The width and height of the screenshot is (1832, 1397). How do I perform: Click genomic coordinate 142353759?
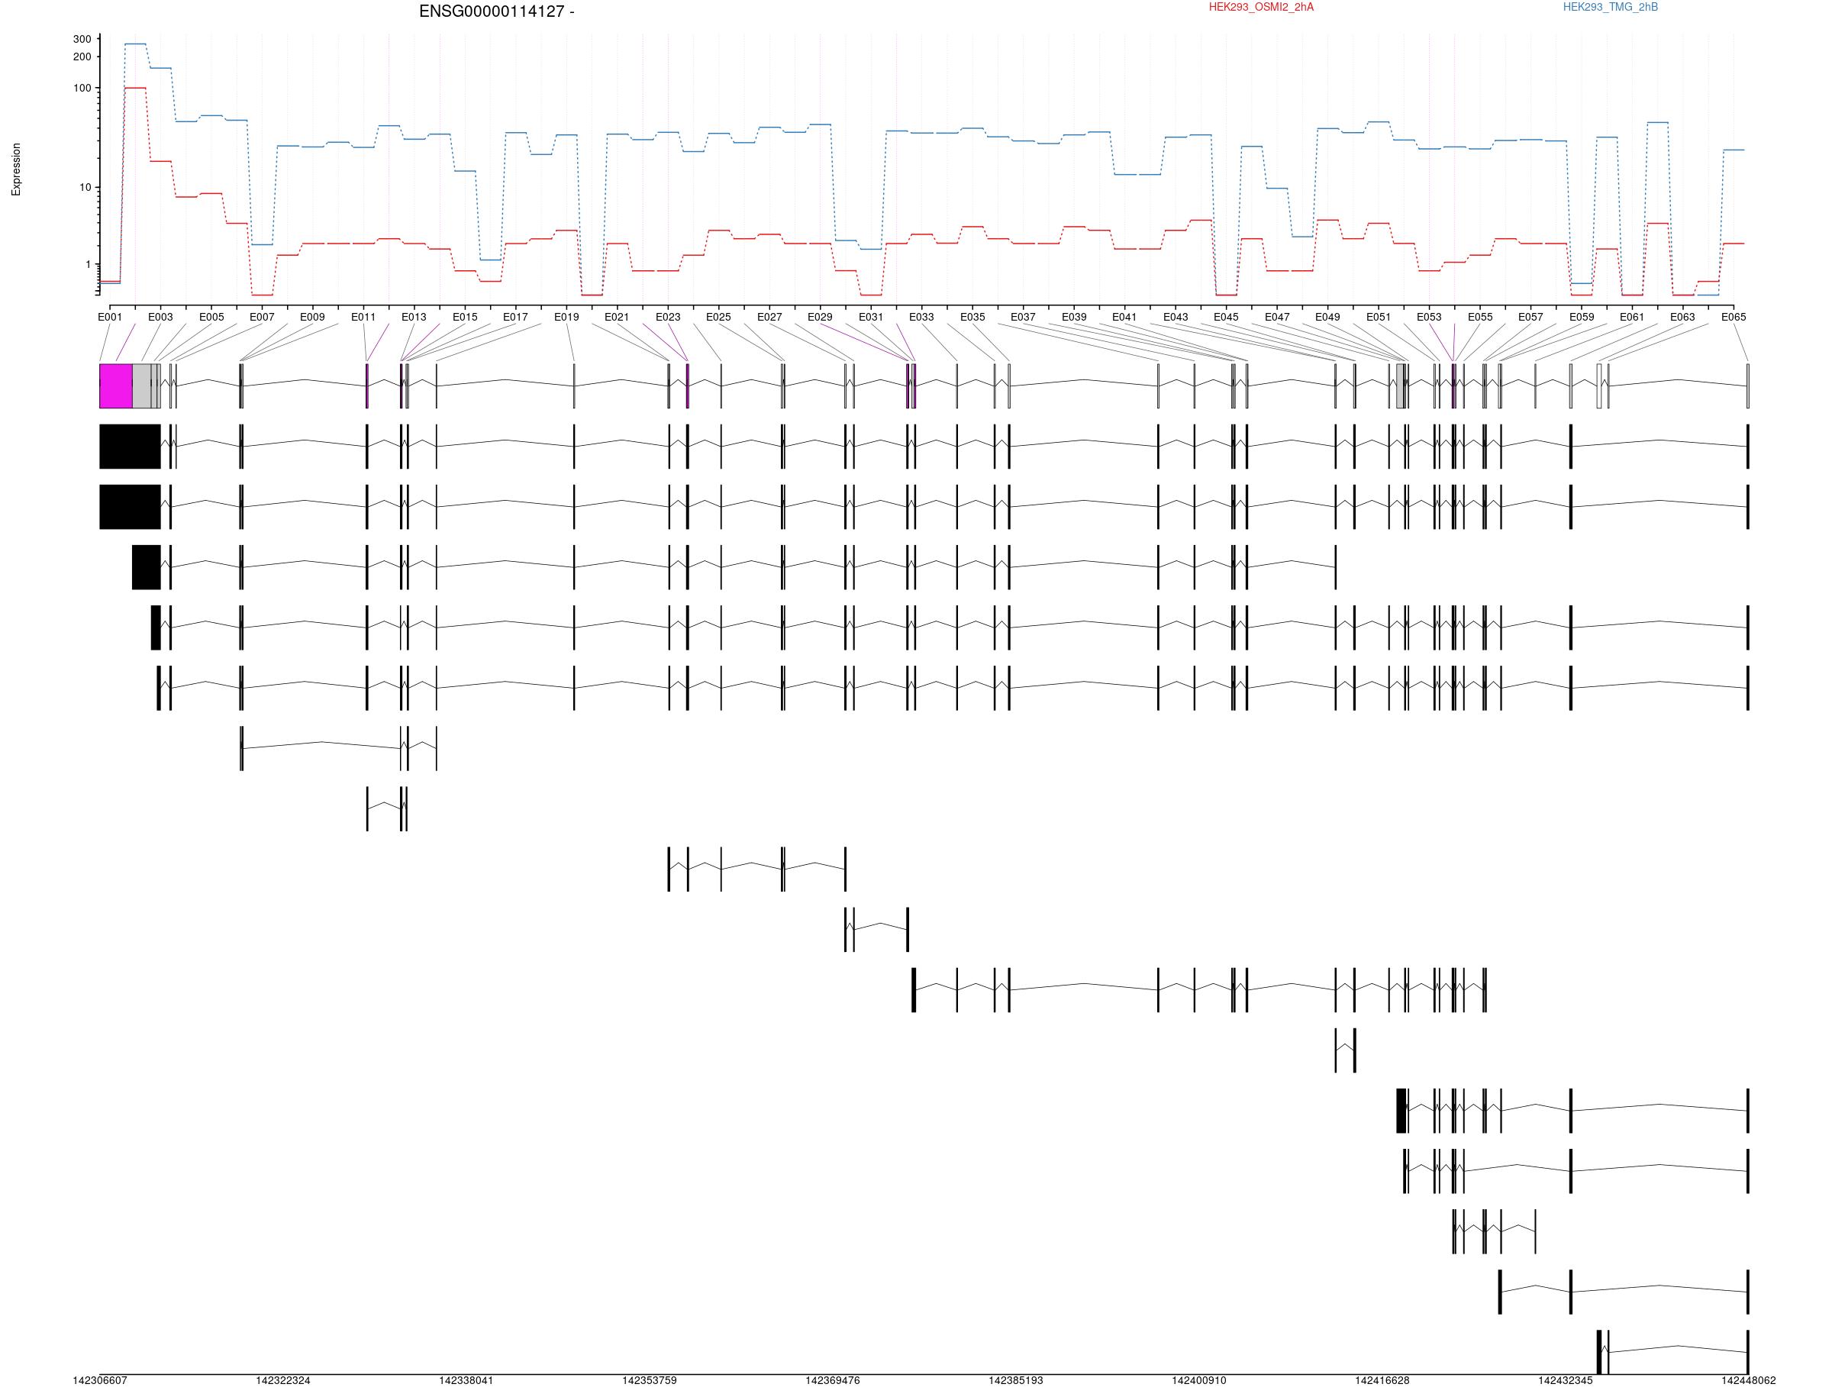(650, 1380)
